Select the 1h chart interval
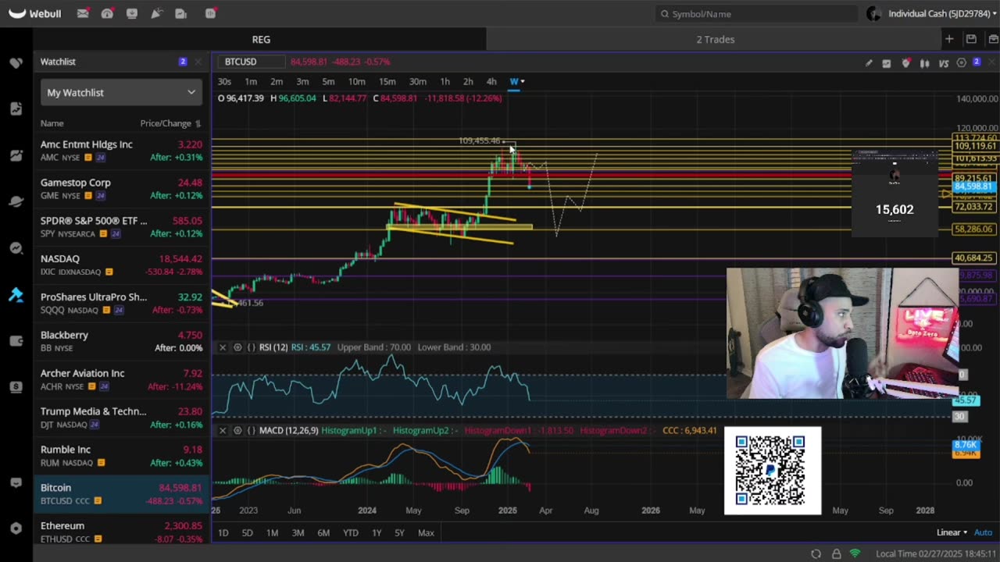Image resolution: width=1000 pixels, height=562 pixels. coord(445,81)
